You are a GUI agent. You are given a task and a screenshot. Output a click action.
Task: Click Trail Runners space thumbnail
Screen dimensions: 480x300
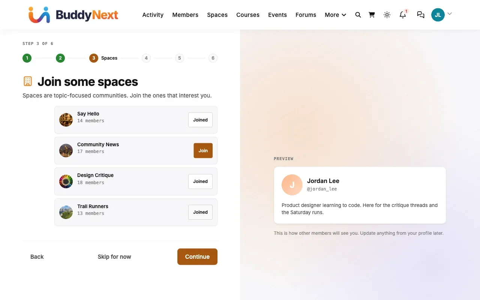(66, 212)
